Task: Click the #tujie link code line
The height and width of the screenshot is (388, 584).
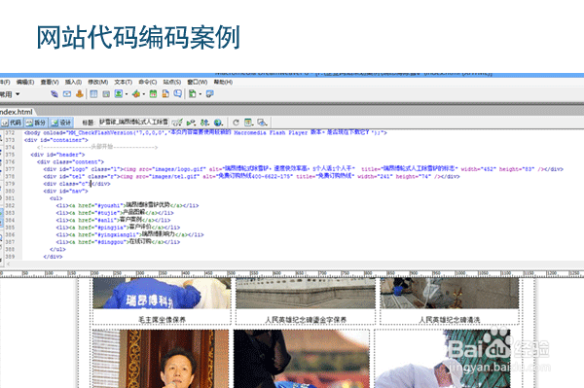Action: click(115, 213)
